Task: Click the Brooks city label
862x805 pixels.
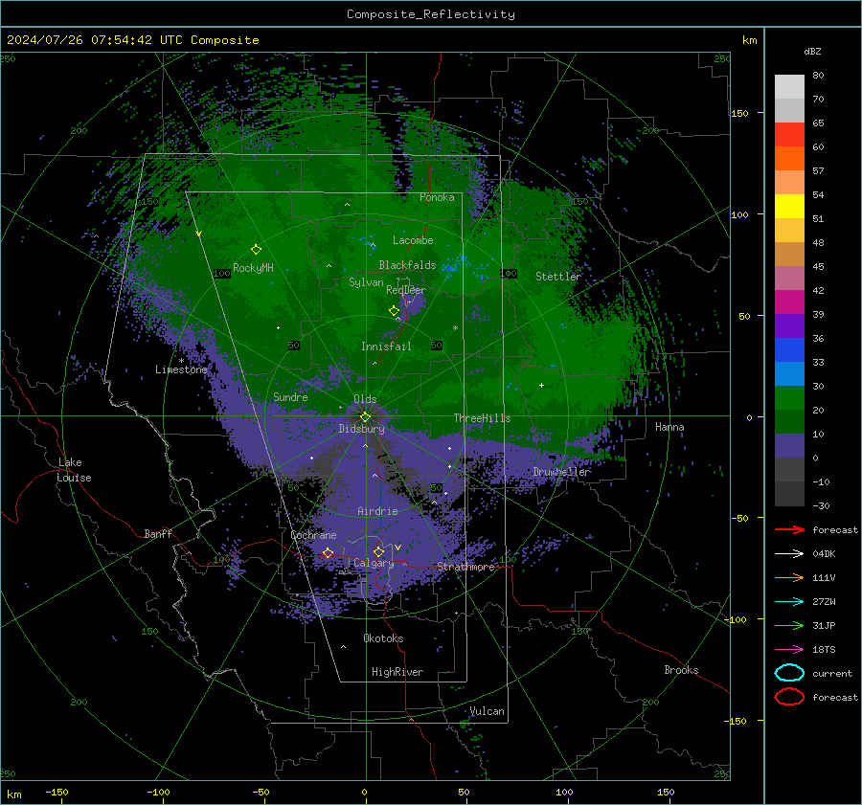Action: click(x=681, y=670)
